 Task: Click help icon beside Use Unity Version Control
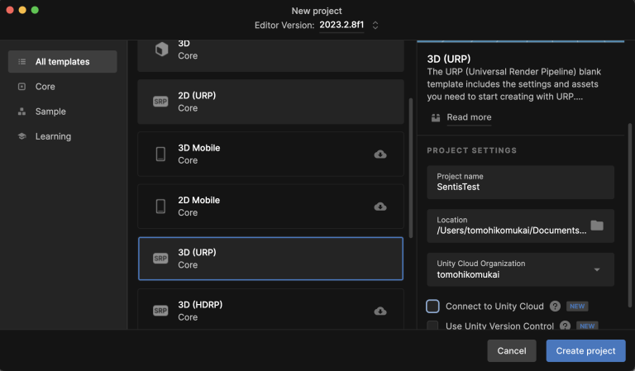click(x=565, y=326)
